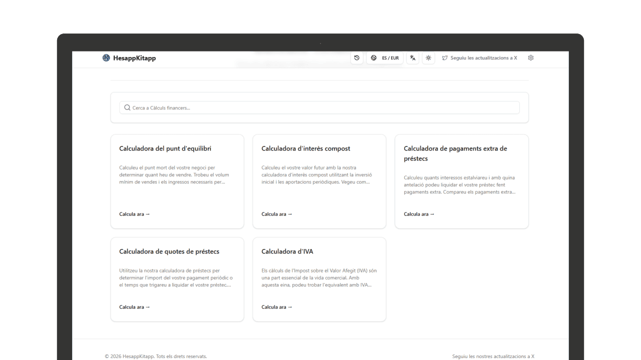Viewport: 641px width, 360px height.
Task: Open Calculadora del punt d'equilibri card
Action: [165, 148]
